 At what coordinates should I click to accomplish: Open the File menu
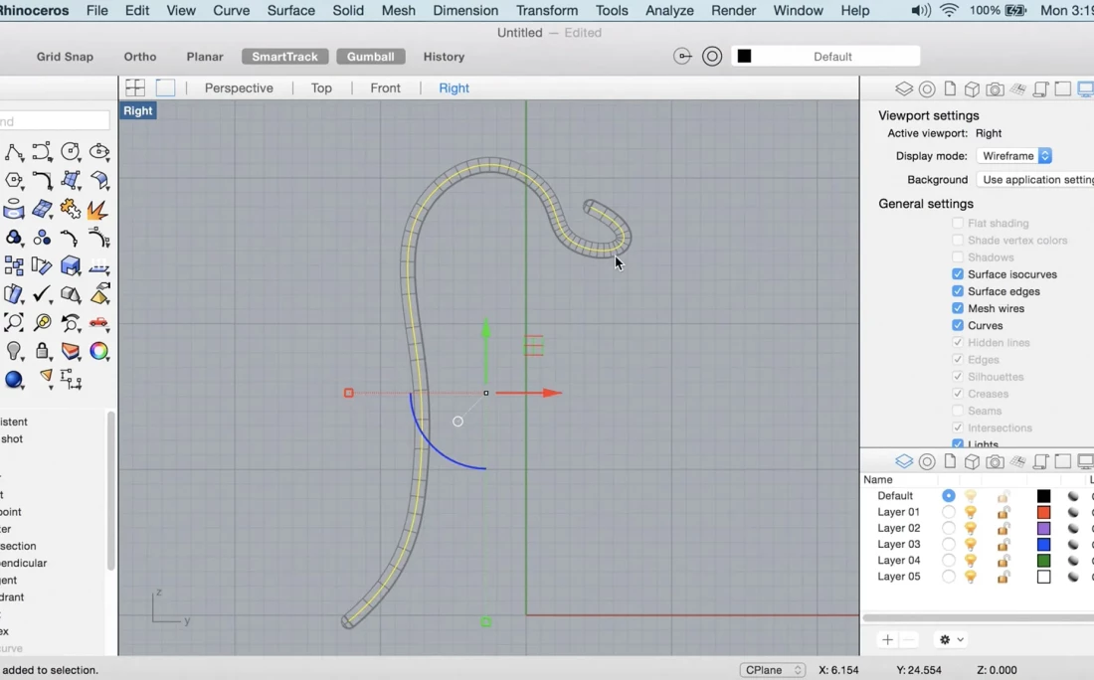tap(97, 11)
